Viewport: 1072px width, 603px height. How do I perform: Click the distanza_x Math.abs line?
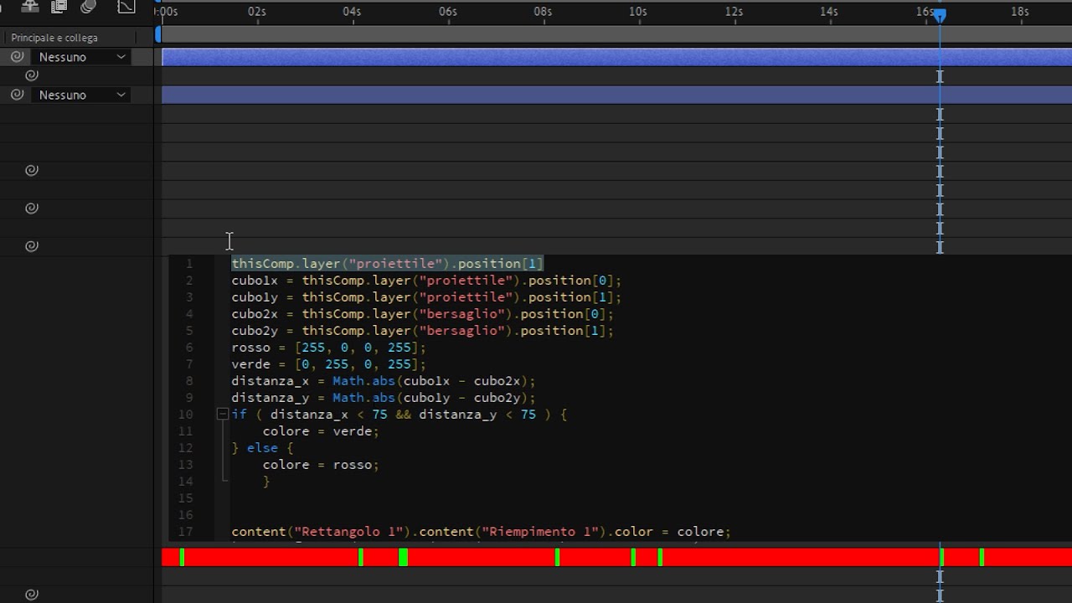(x=384, y=380)
